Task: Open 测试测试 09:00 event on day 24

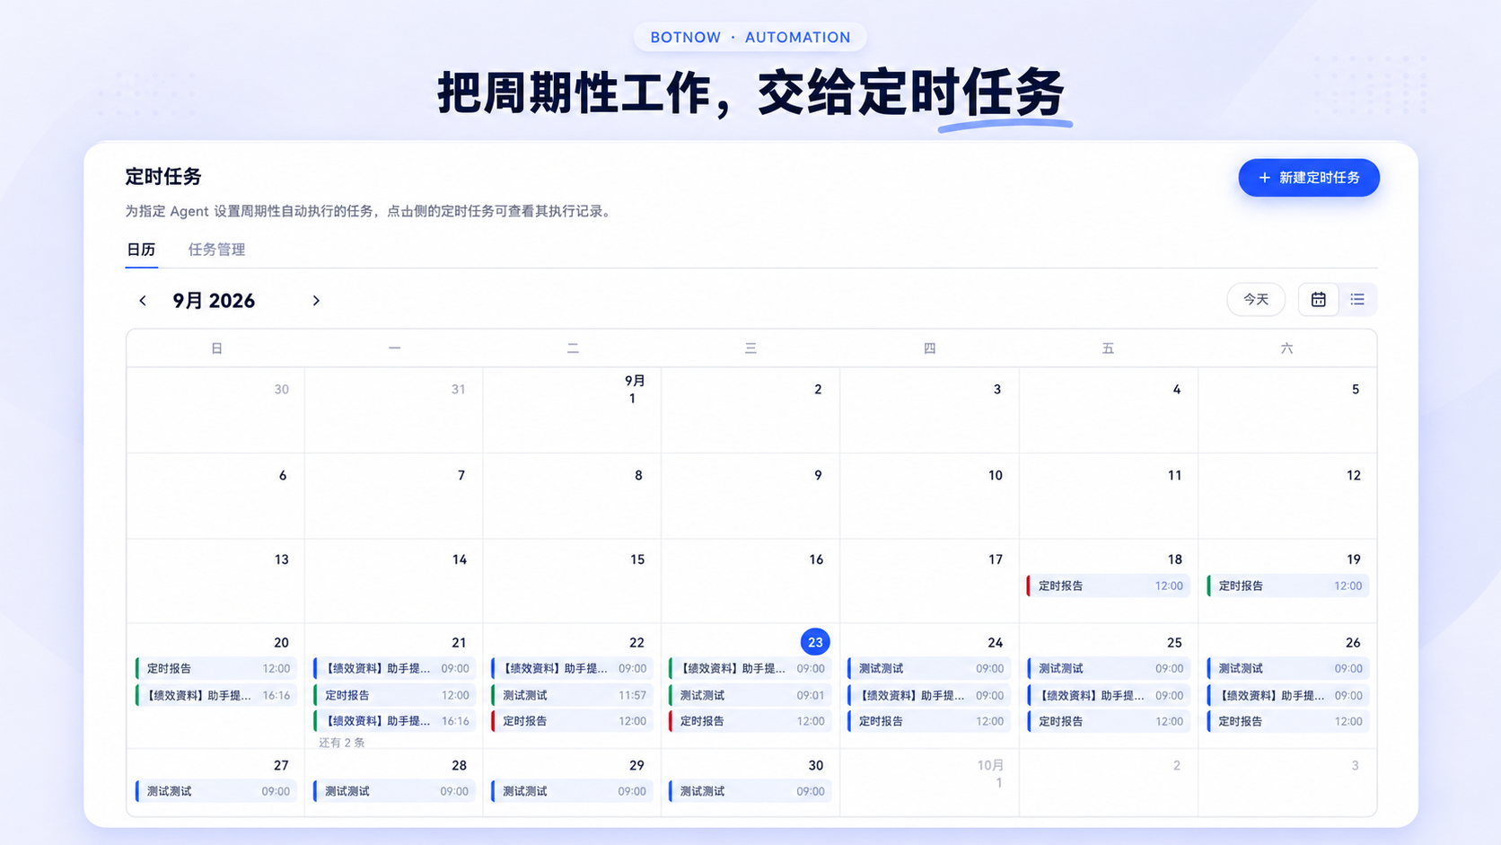Action: click(929, 669)
